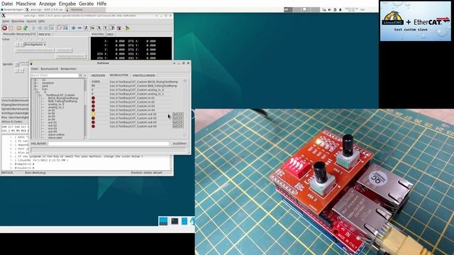Image resolution: width=454 pixels, height=255 pixels.
Task: Zoom in the preview with the plus icon
Action: click(74, 28)
